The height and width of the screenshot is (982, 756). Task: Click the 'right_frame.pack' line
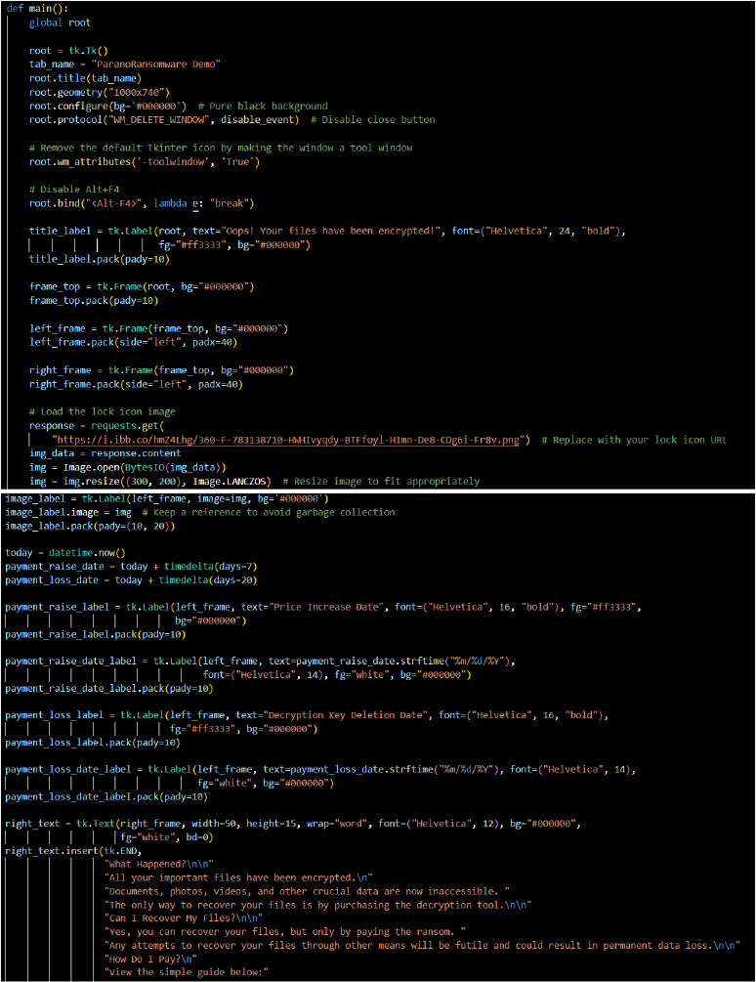tap(136, 384)
